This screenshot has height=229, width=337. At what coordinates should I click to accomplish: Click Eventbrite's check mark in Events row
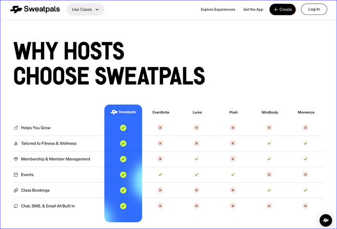(x=160, y=175)
